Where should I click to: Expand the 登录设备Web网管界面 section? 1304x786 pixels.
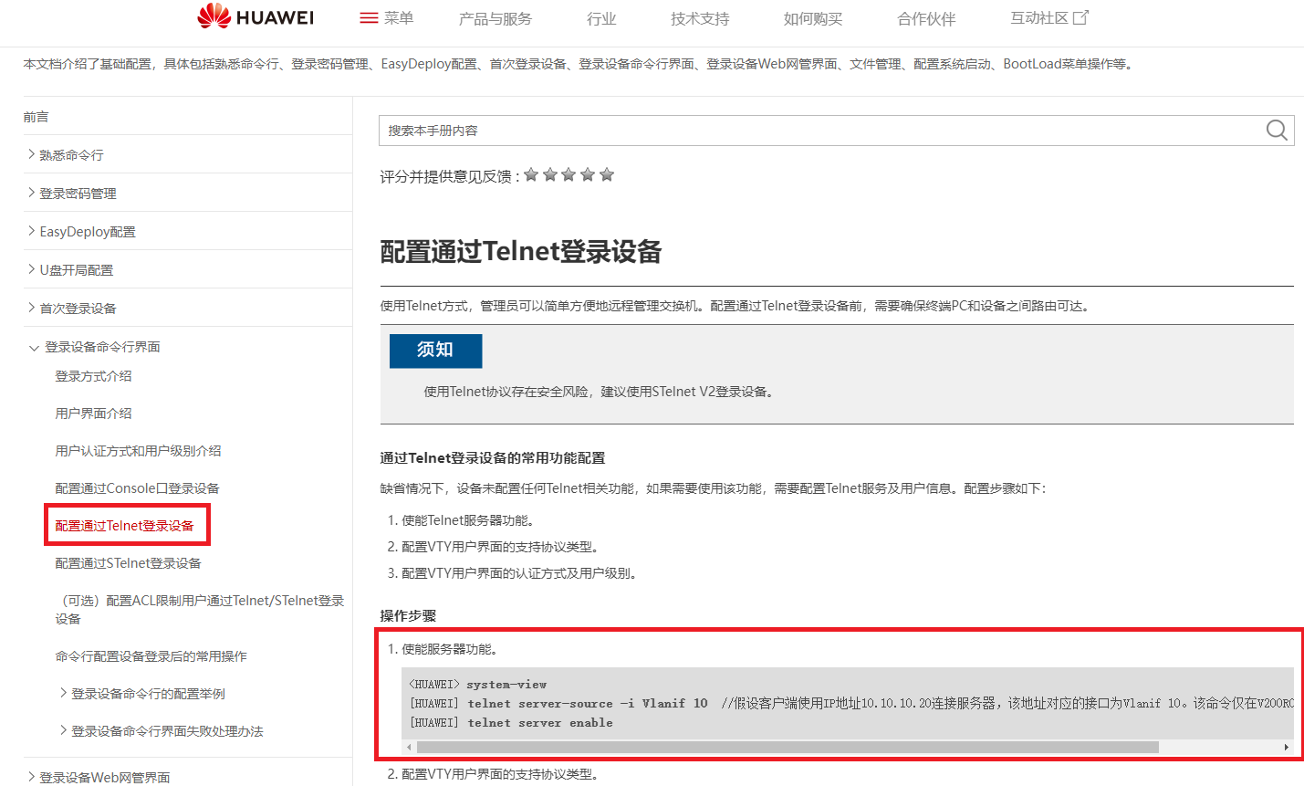[x=99, y=778]
